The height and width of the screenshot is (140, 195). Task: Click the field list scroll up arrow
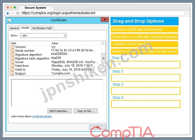point(103,43)
